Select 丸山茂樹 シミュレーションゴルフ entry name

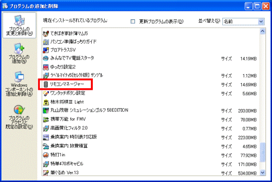(x=89, y=110)
